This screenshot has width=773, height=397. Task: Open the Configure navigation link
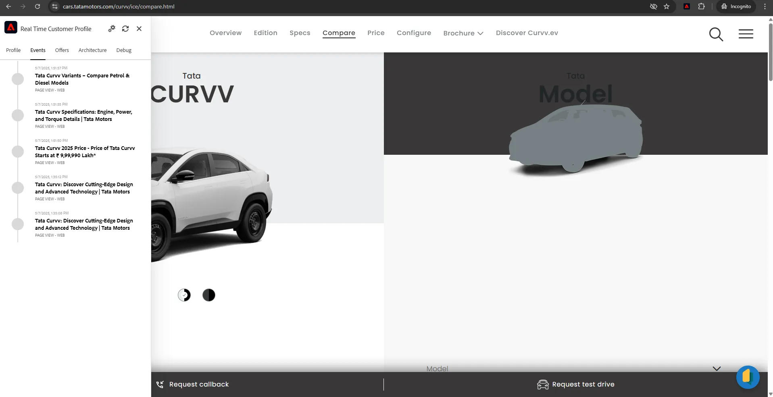414,33
